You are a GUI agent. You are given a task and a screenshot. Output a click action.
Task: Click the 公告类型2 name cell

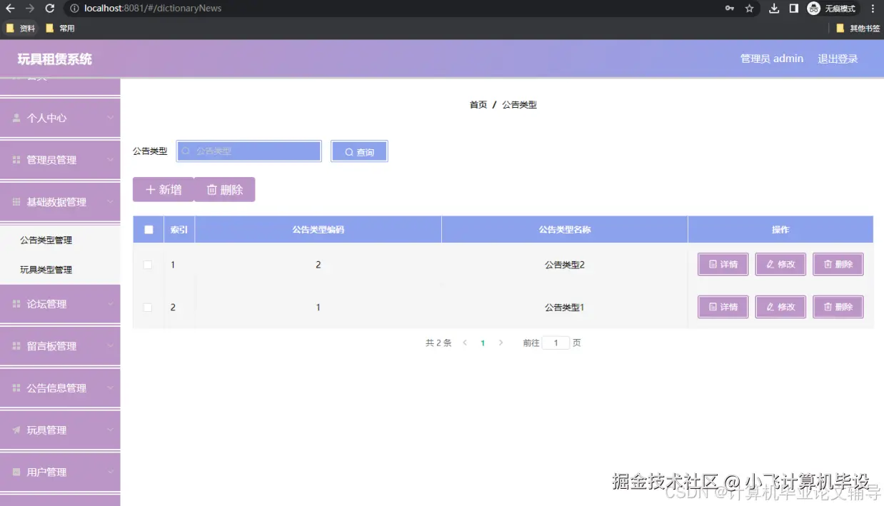click(565, 265)
